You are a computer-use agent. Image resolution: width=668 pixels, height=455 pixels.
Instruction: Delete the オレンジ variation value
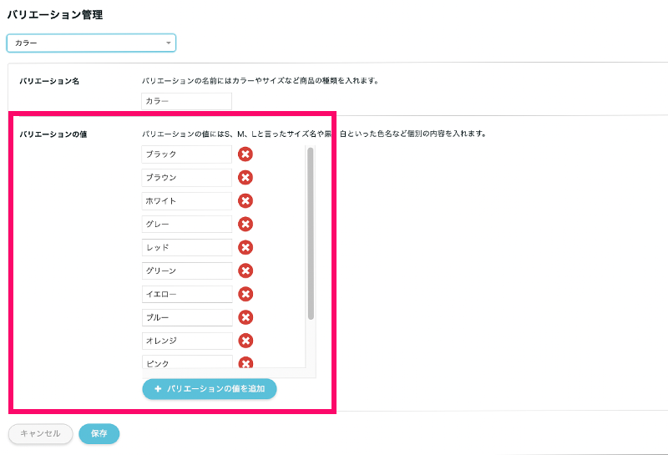[x=245, y=341]
